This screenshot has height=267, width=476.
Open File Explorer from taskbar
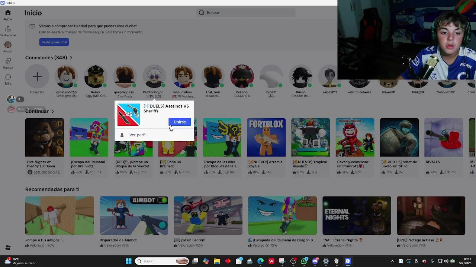pos(217,261)
